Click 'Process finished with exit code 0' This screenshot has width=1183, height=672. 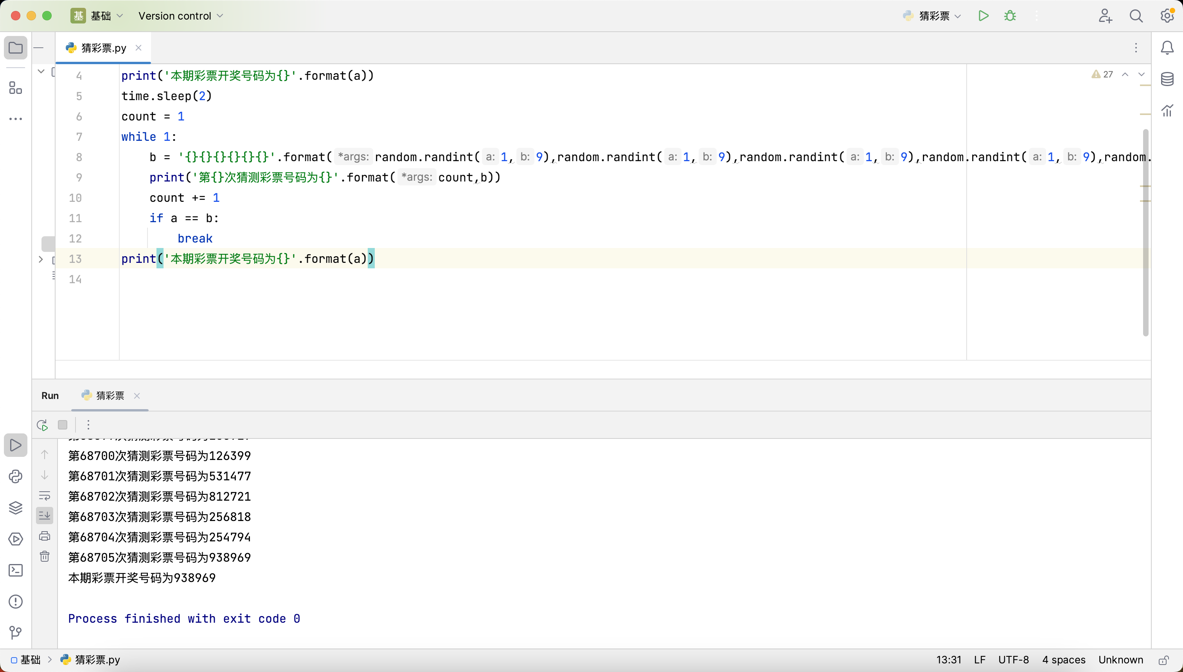(x=184, y=618)
